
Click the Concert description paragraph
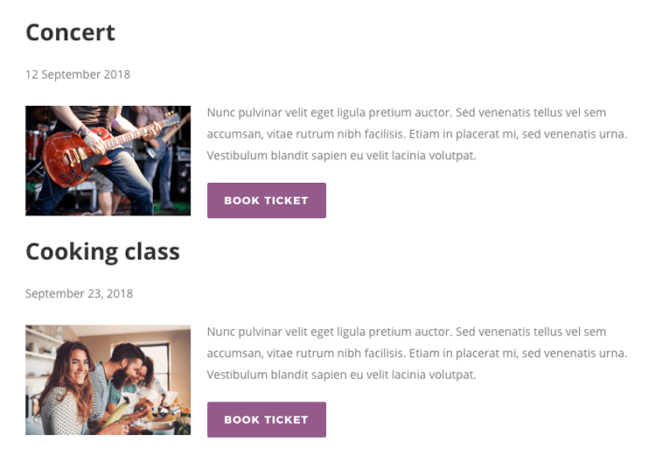click(x=417, y=134)
